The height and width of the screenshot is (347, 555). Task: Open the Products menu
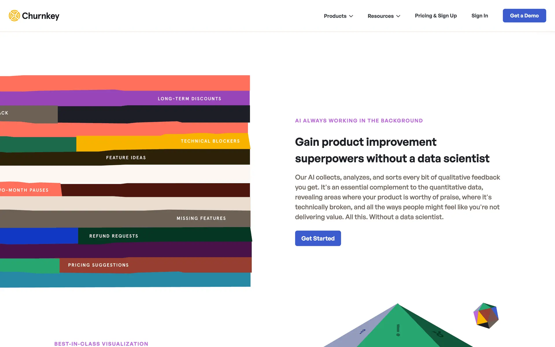(335, 16)
